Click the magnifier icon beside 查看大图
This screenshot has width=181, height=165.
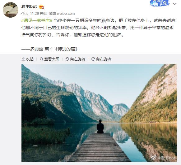point(41,59)
